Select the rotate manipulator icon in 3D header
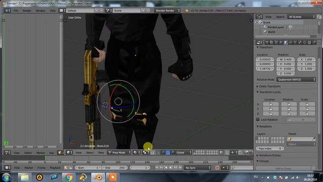This screenshot has height=182, width=323. click(x=168, y=153)
